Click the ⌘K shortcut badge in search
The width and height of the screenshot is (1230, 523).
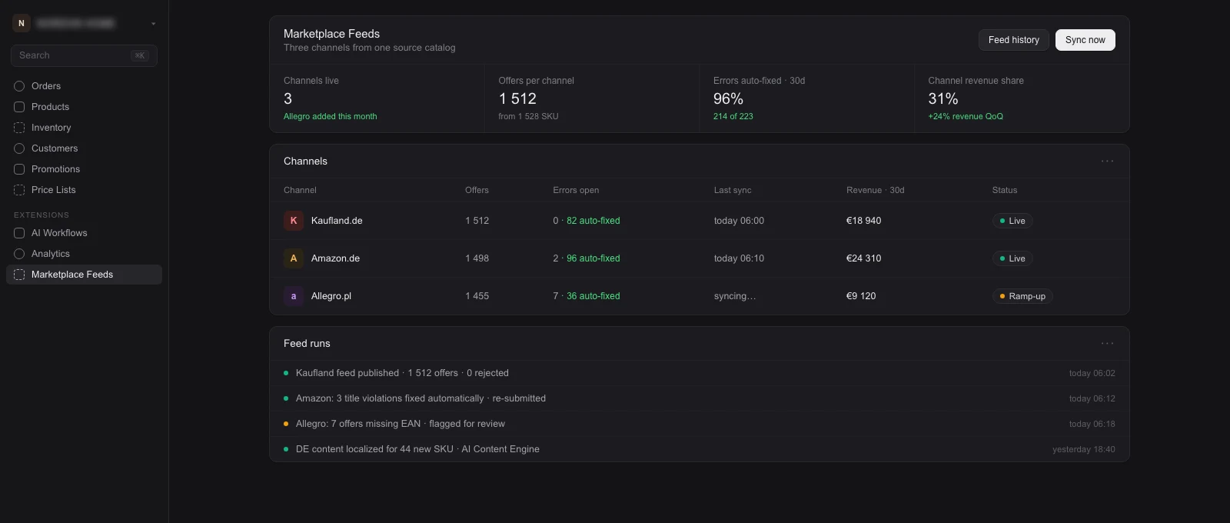click(x=139, y=55)
